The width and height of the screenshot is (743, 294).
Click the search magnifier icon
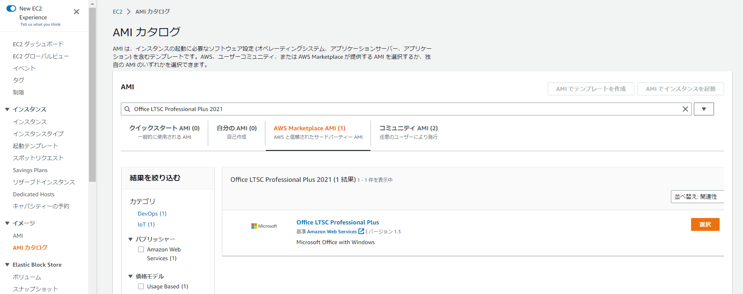127,109
